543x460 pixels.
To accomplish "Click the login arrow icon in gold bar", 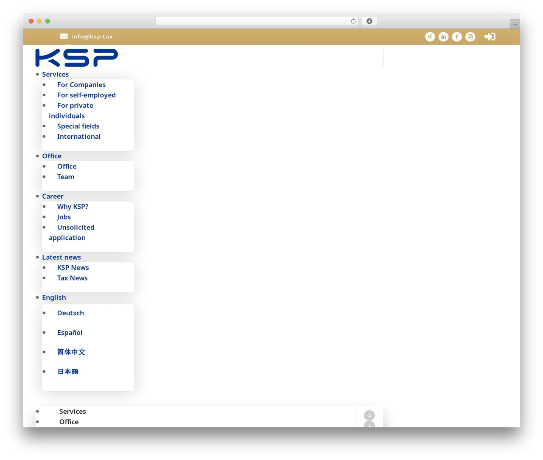I will coord(490,37).
